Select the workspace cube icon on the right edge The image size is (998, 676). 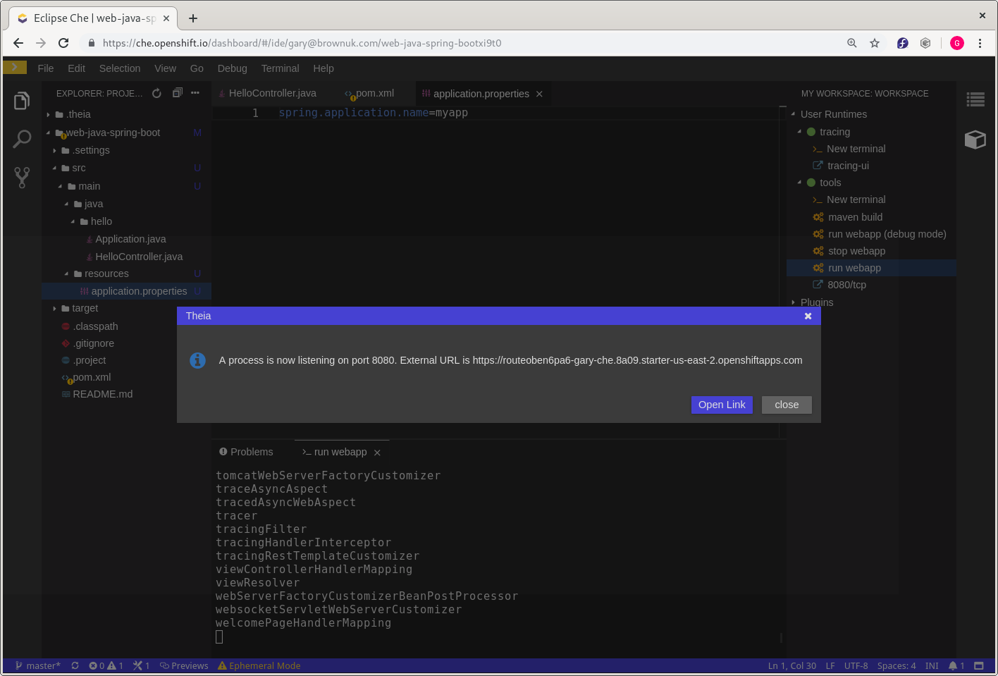pyautogui.click(x=975, y=140)
